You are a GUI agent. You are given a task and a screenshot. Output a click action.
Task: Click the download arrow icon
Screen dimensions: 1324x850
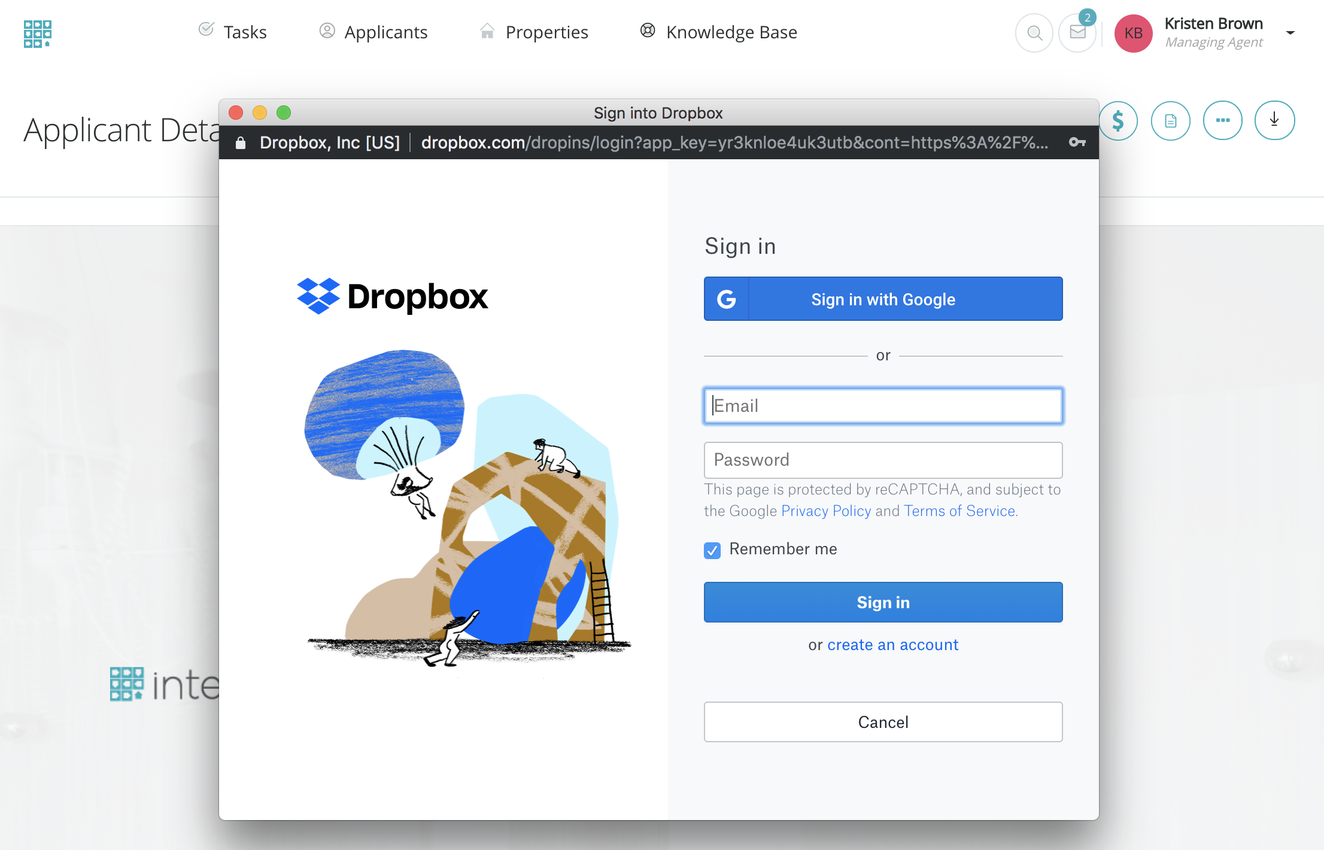pos(1274,121)
